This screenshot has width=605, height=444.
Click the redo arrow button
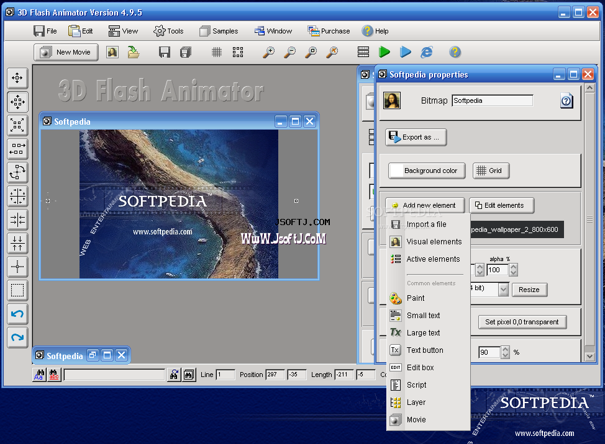point(17,338)
